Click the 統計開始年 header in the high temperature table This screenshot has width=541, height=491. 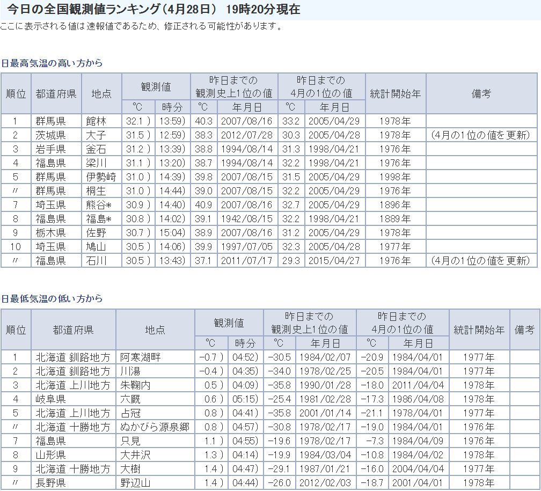tap(396, 94)
